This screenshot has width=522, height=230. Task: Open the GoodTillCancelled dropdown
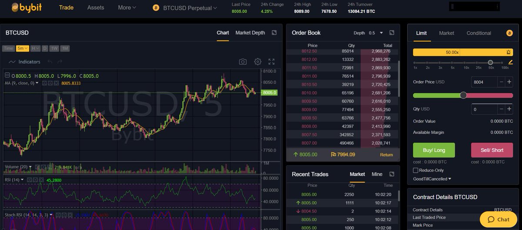[x=432, y=179]
